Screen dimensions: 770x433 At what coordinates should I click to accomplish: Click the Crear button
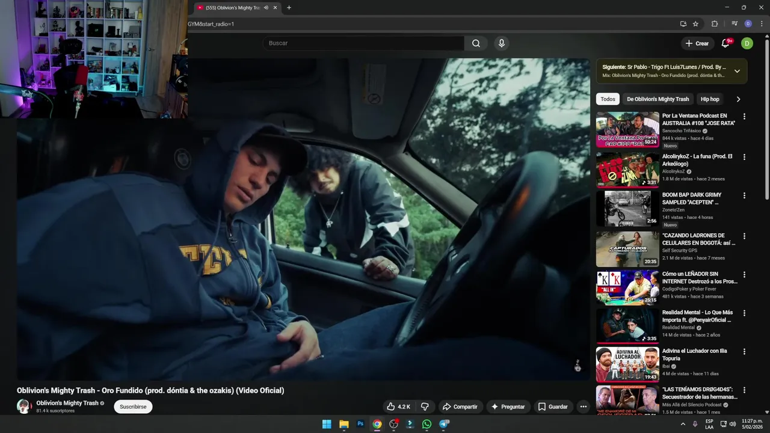pyautogui.click(x=697, y=43)
